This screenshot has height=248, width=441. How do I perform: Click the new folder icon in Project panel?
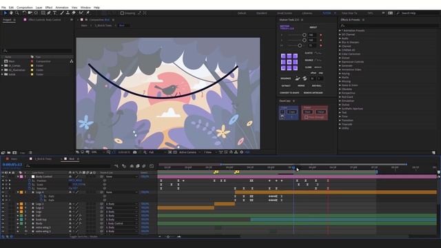(9, 153)
